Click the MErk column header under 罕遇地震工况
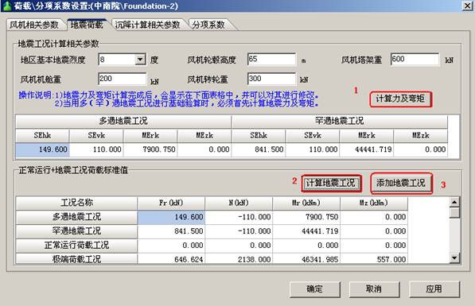Screen dimensions: 475x306 tap(367, 135)
